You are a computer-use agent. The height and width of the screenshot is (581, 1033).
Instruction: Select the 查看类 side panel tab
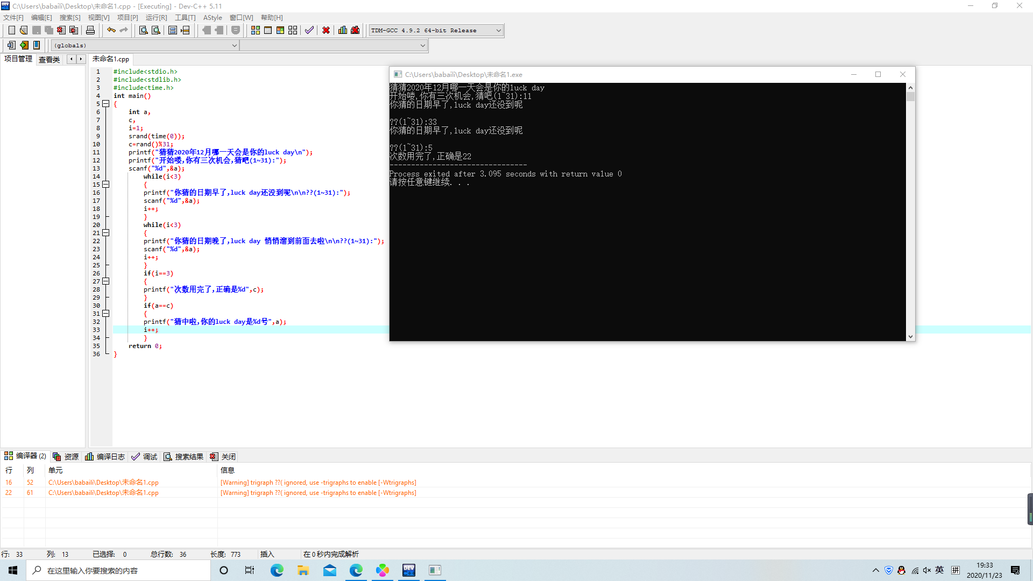(x=49, y=60)
